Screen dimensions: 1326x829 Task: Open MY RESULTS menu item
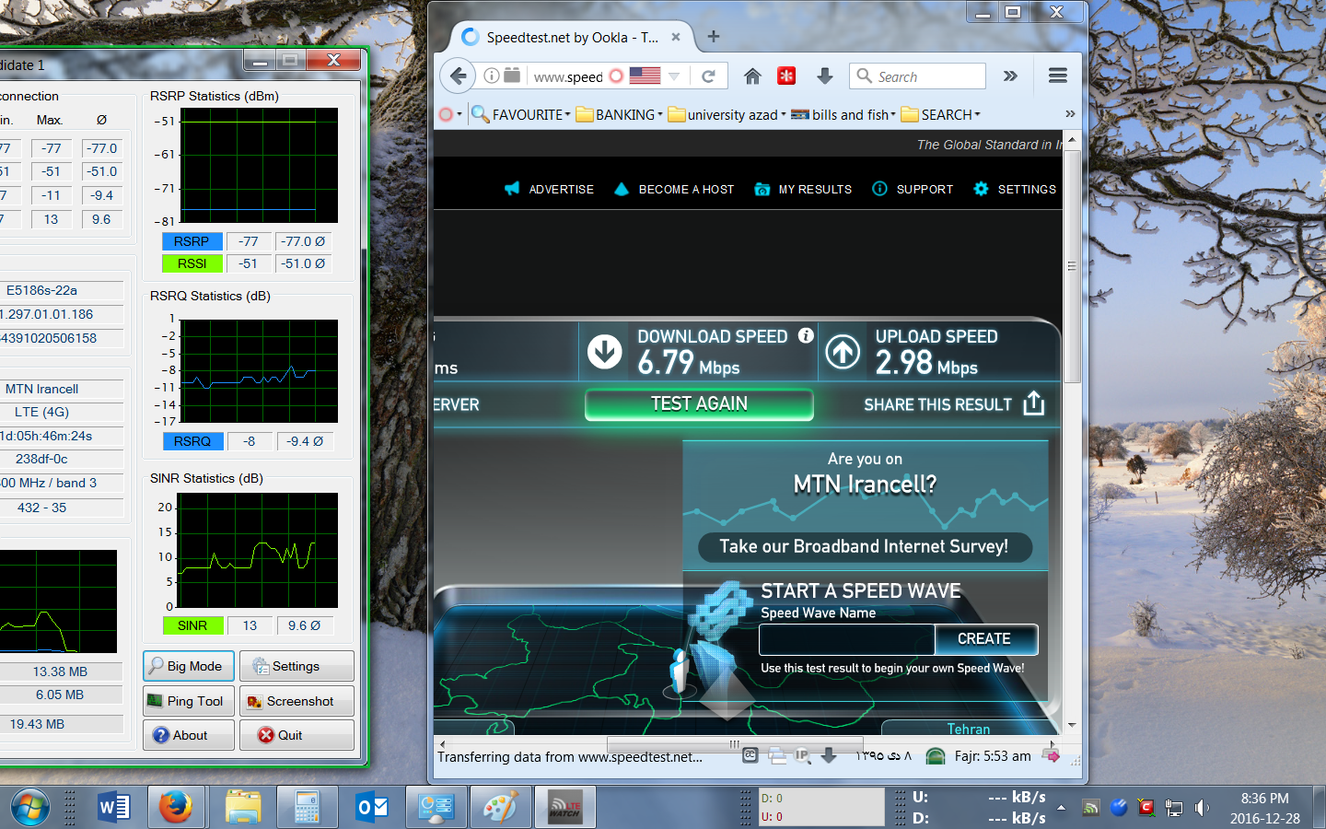(803, 189)
